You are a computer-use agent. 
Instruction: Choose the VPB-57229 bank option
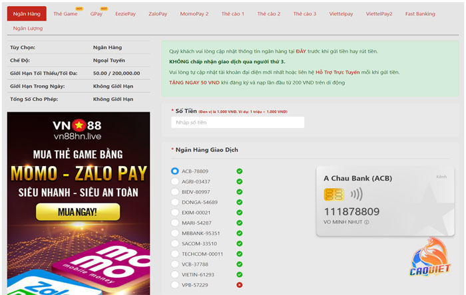(174, 285)
